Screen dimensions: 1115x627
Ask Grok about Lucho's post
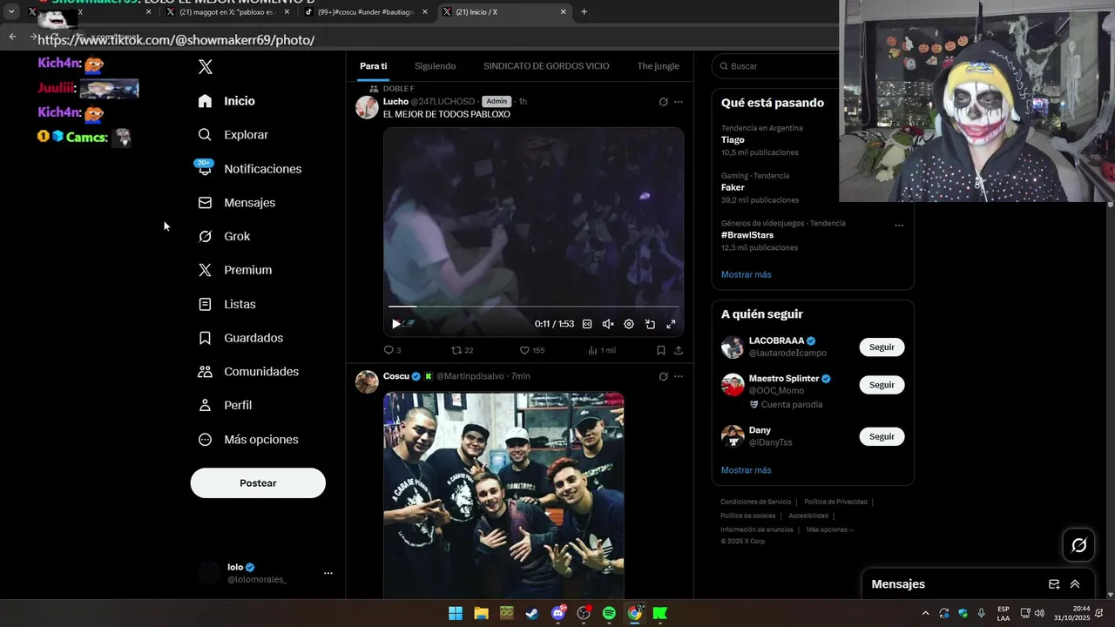point(663,102)
